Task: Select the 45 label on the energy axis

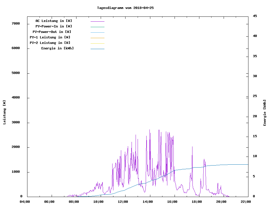Action: 255,16
